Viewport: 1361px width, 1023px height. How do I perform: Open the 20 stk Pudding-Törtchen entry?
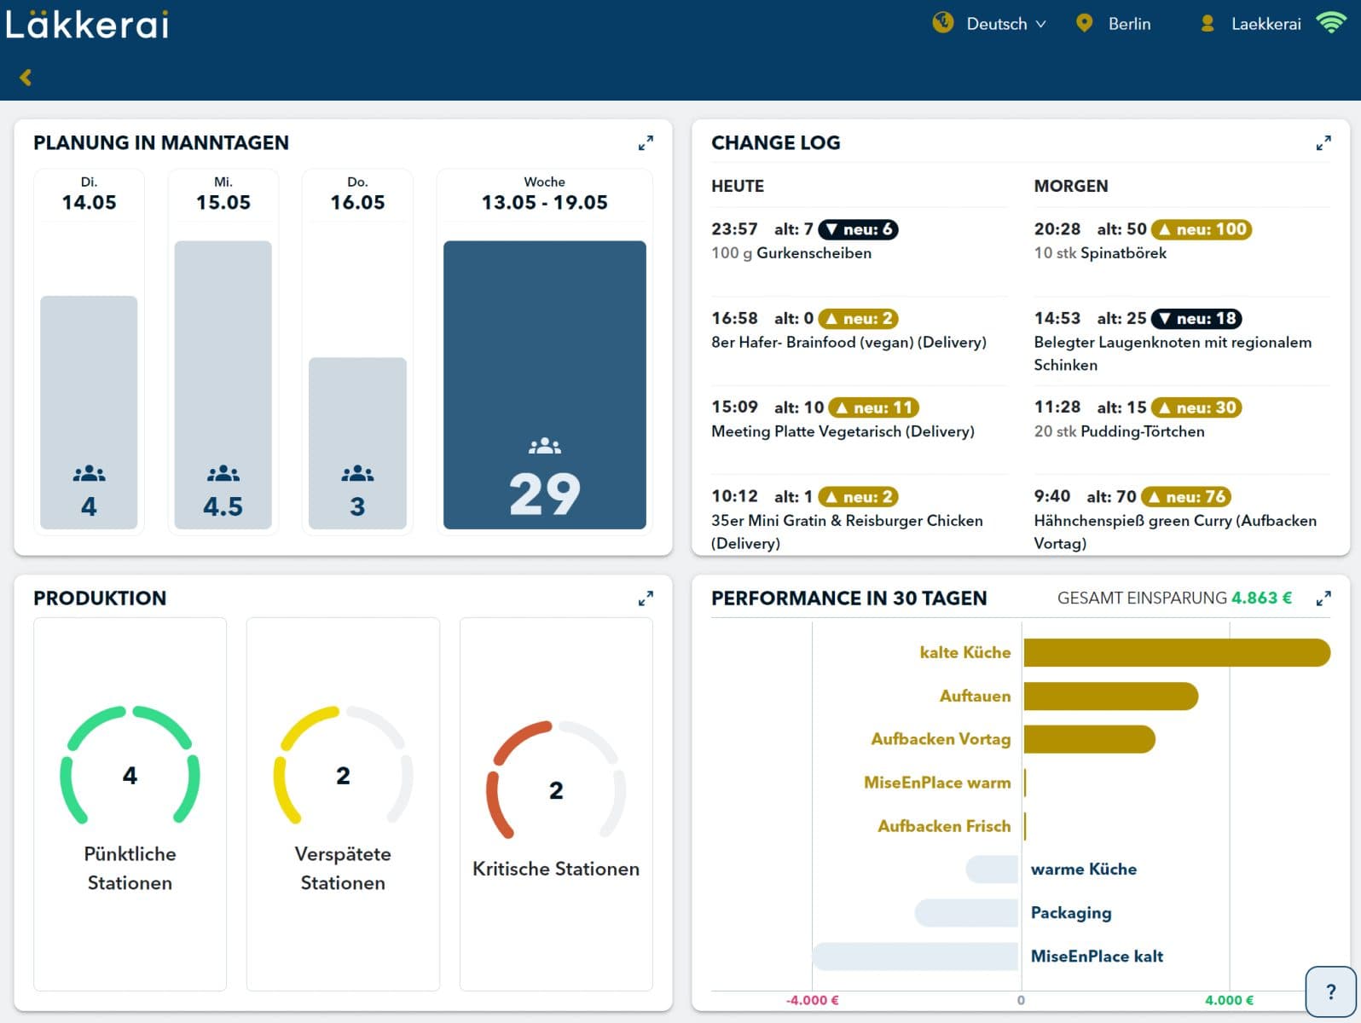1119,431
